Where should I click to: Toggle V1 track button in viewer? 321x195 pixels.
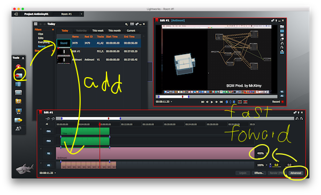point(282,92)
